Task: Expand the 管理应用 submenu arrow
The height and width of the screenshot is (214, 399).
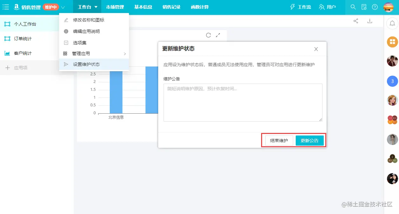Action: 125,54
